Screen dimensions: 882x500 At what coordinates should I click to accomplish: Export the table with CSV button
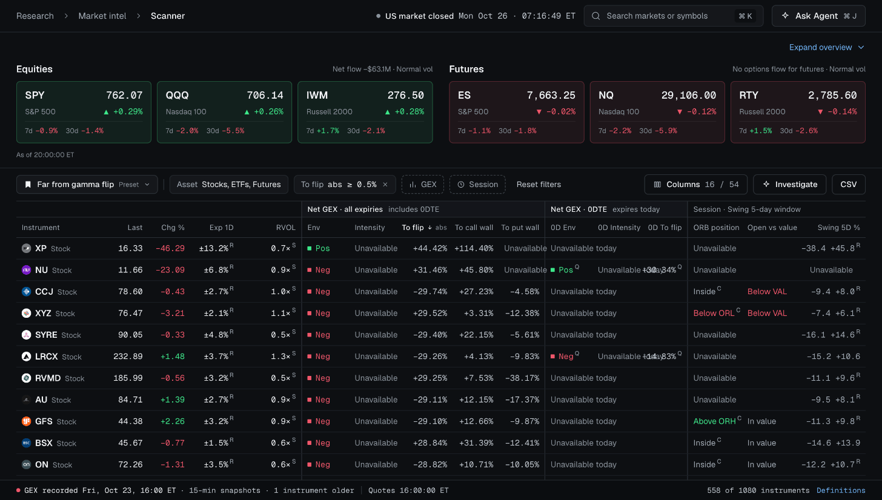[849, 185]
